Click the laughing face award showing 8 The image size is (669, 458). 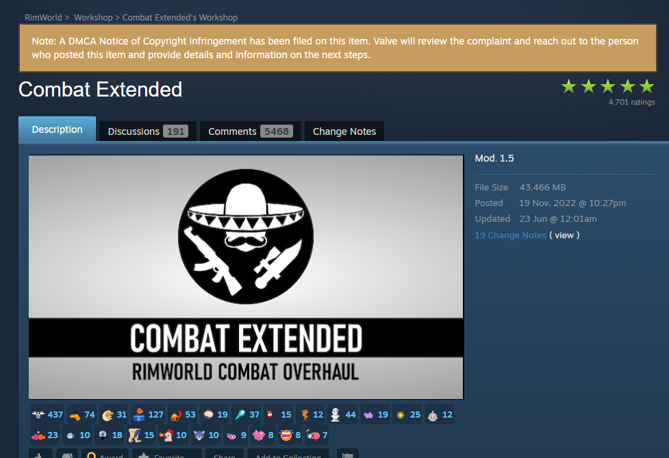[290, 435]
